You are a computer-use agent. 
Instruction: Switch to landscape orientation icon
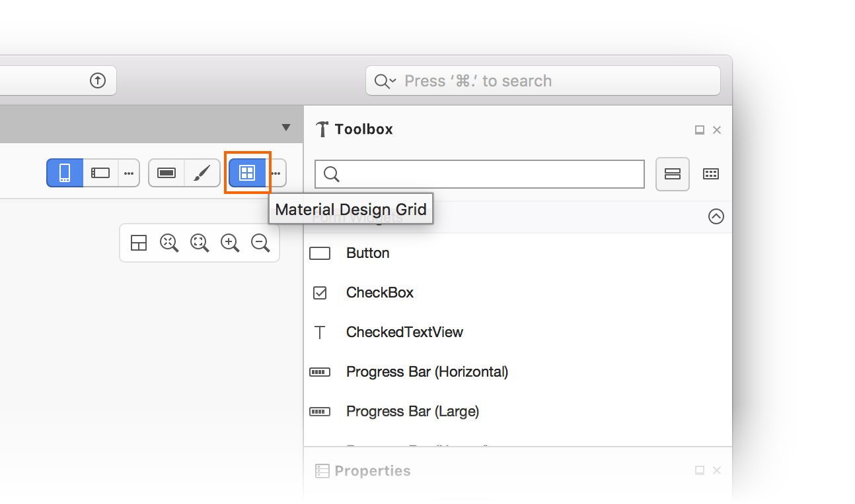tap(100, 173)
